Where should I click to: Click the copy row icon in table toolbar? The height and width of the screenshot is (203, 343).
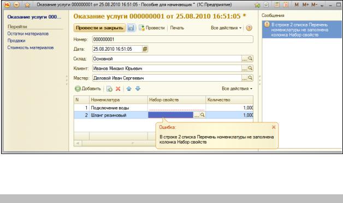click(109, 89)
